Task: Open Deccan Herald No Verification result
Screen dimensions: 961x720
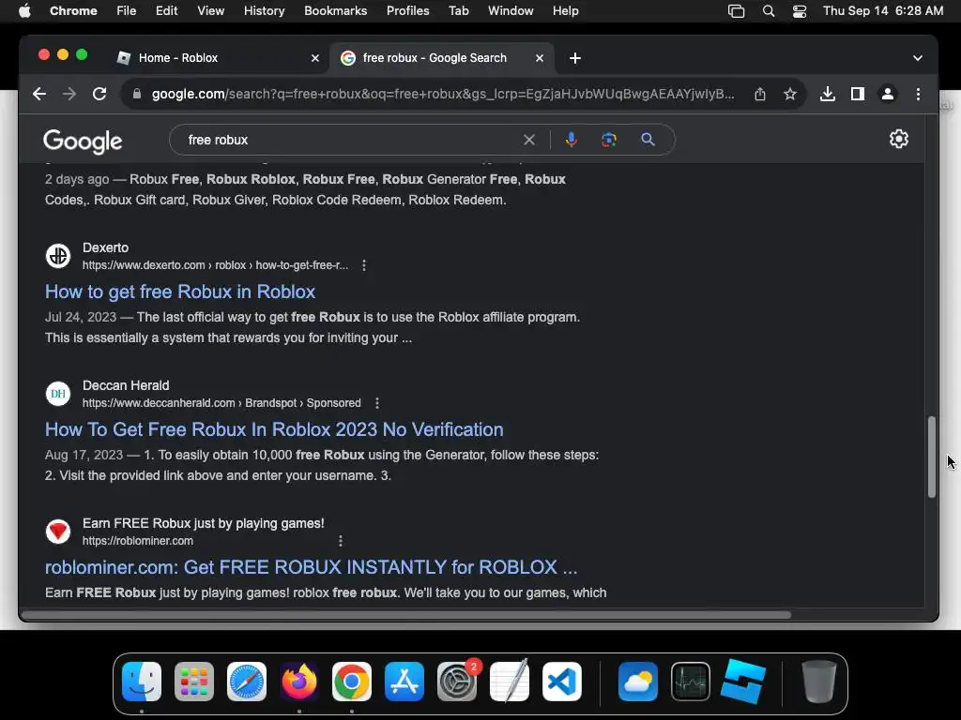Action: [274, 429]
